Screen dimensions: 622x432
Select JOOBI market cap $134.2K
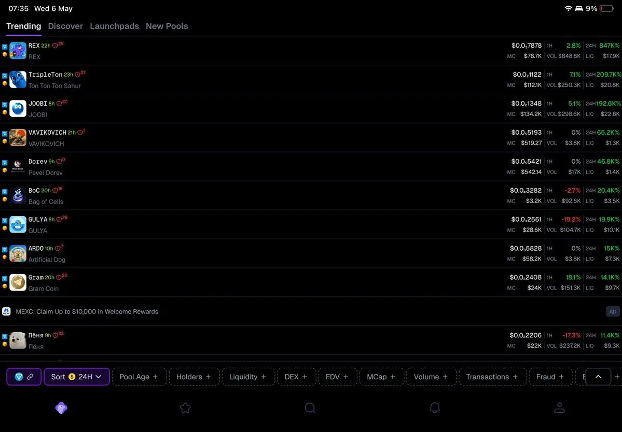tap(531, 114)
